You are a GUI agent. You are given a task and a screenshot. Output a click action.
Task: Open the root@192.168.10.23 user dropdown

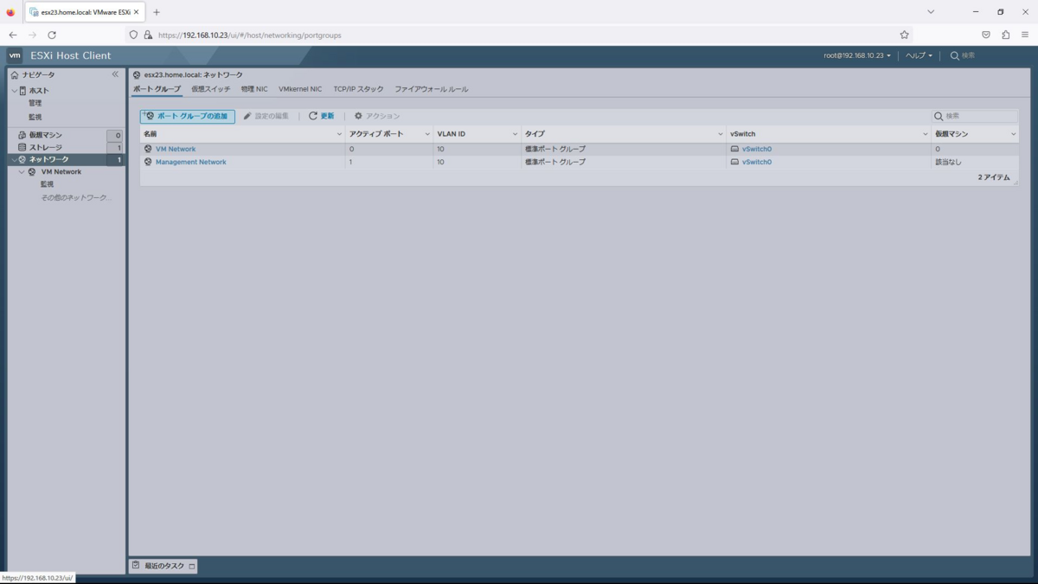[x=856, y=55]
